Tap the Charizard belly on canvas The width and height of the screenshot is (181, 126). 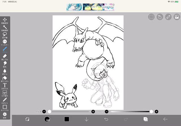pyautogui.click(x=93, y=49)
